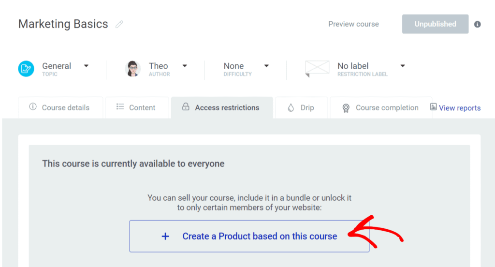Click the lock icon on Access restrictions tab

pos(186,107)
